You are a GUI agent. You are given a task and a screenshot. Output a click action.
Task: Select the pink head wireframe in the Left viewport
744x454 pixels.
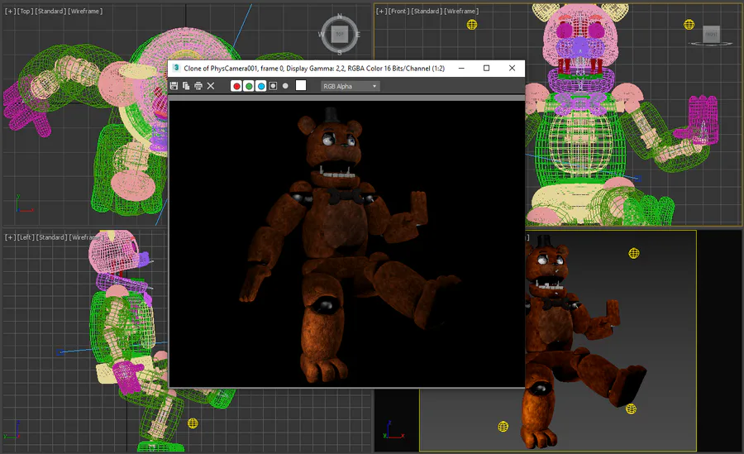click(113, 251)
